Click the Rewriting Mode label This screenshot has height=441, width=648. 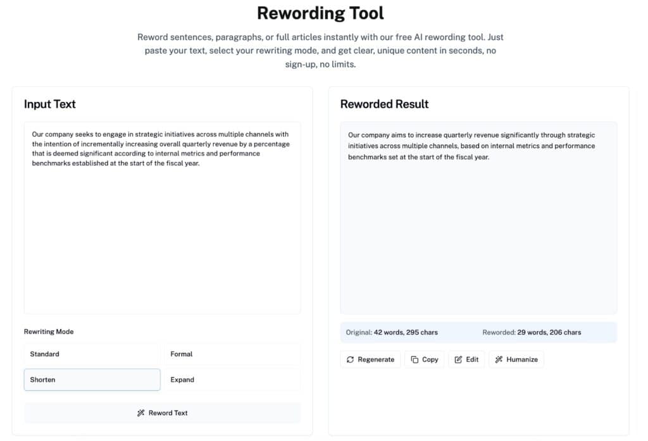pyautogui.click(x=49, y=332)
